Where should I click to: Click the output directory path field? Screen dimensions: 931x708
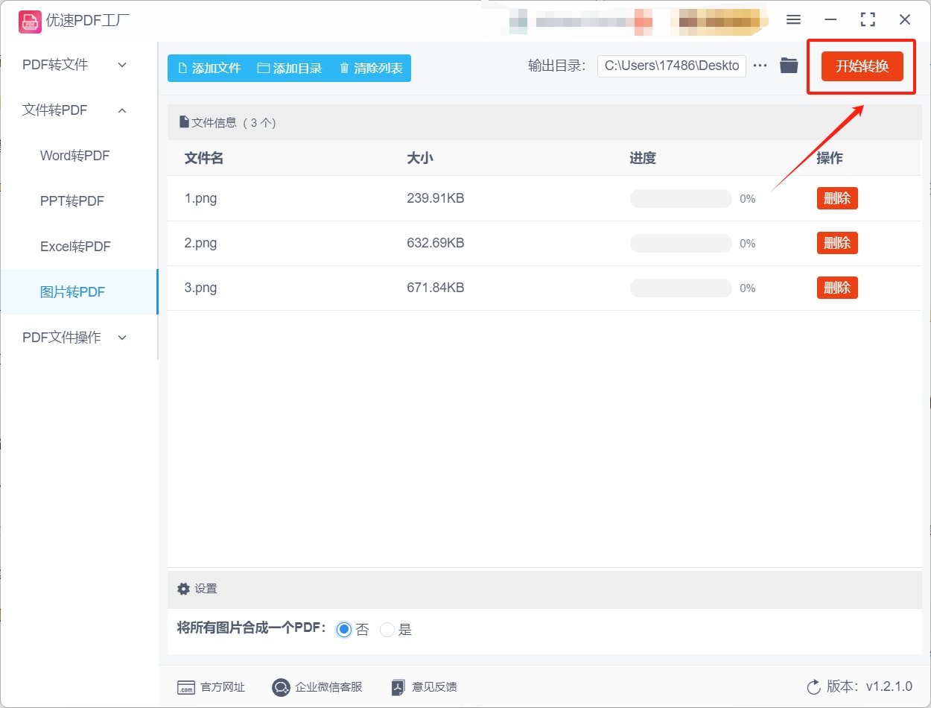pyautogui.click(x=670, y=66)
